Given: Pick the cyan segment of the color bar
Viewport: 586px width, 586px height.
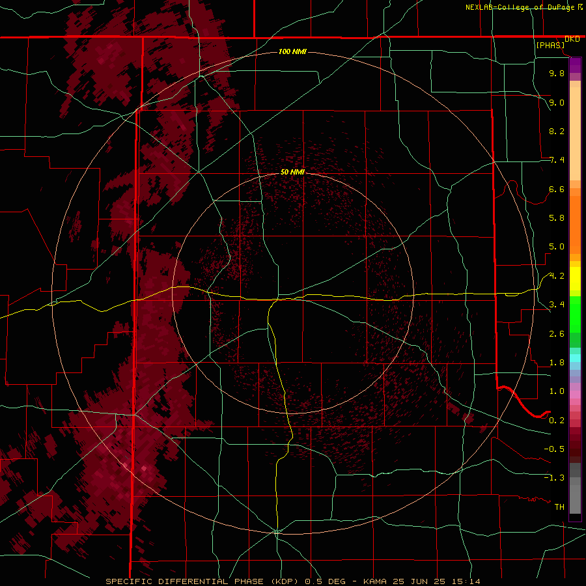Looking at the screenshot, I should 575,358.
